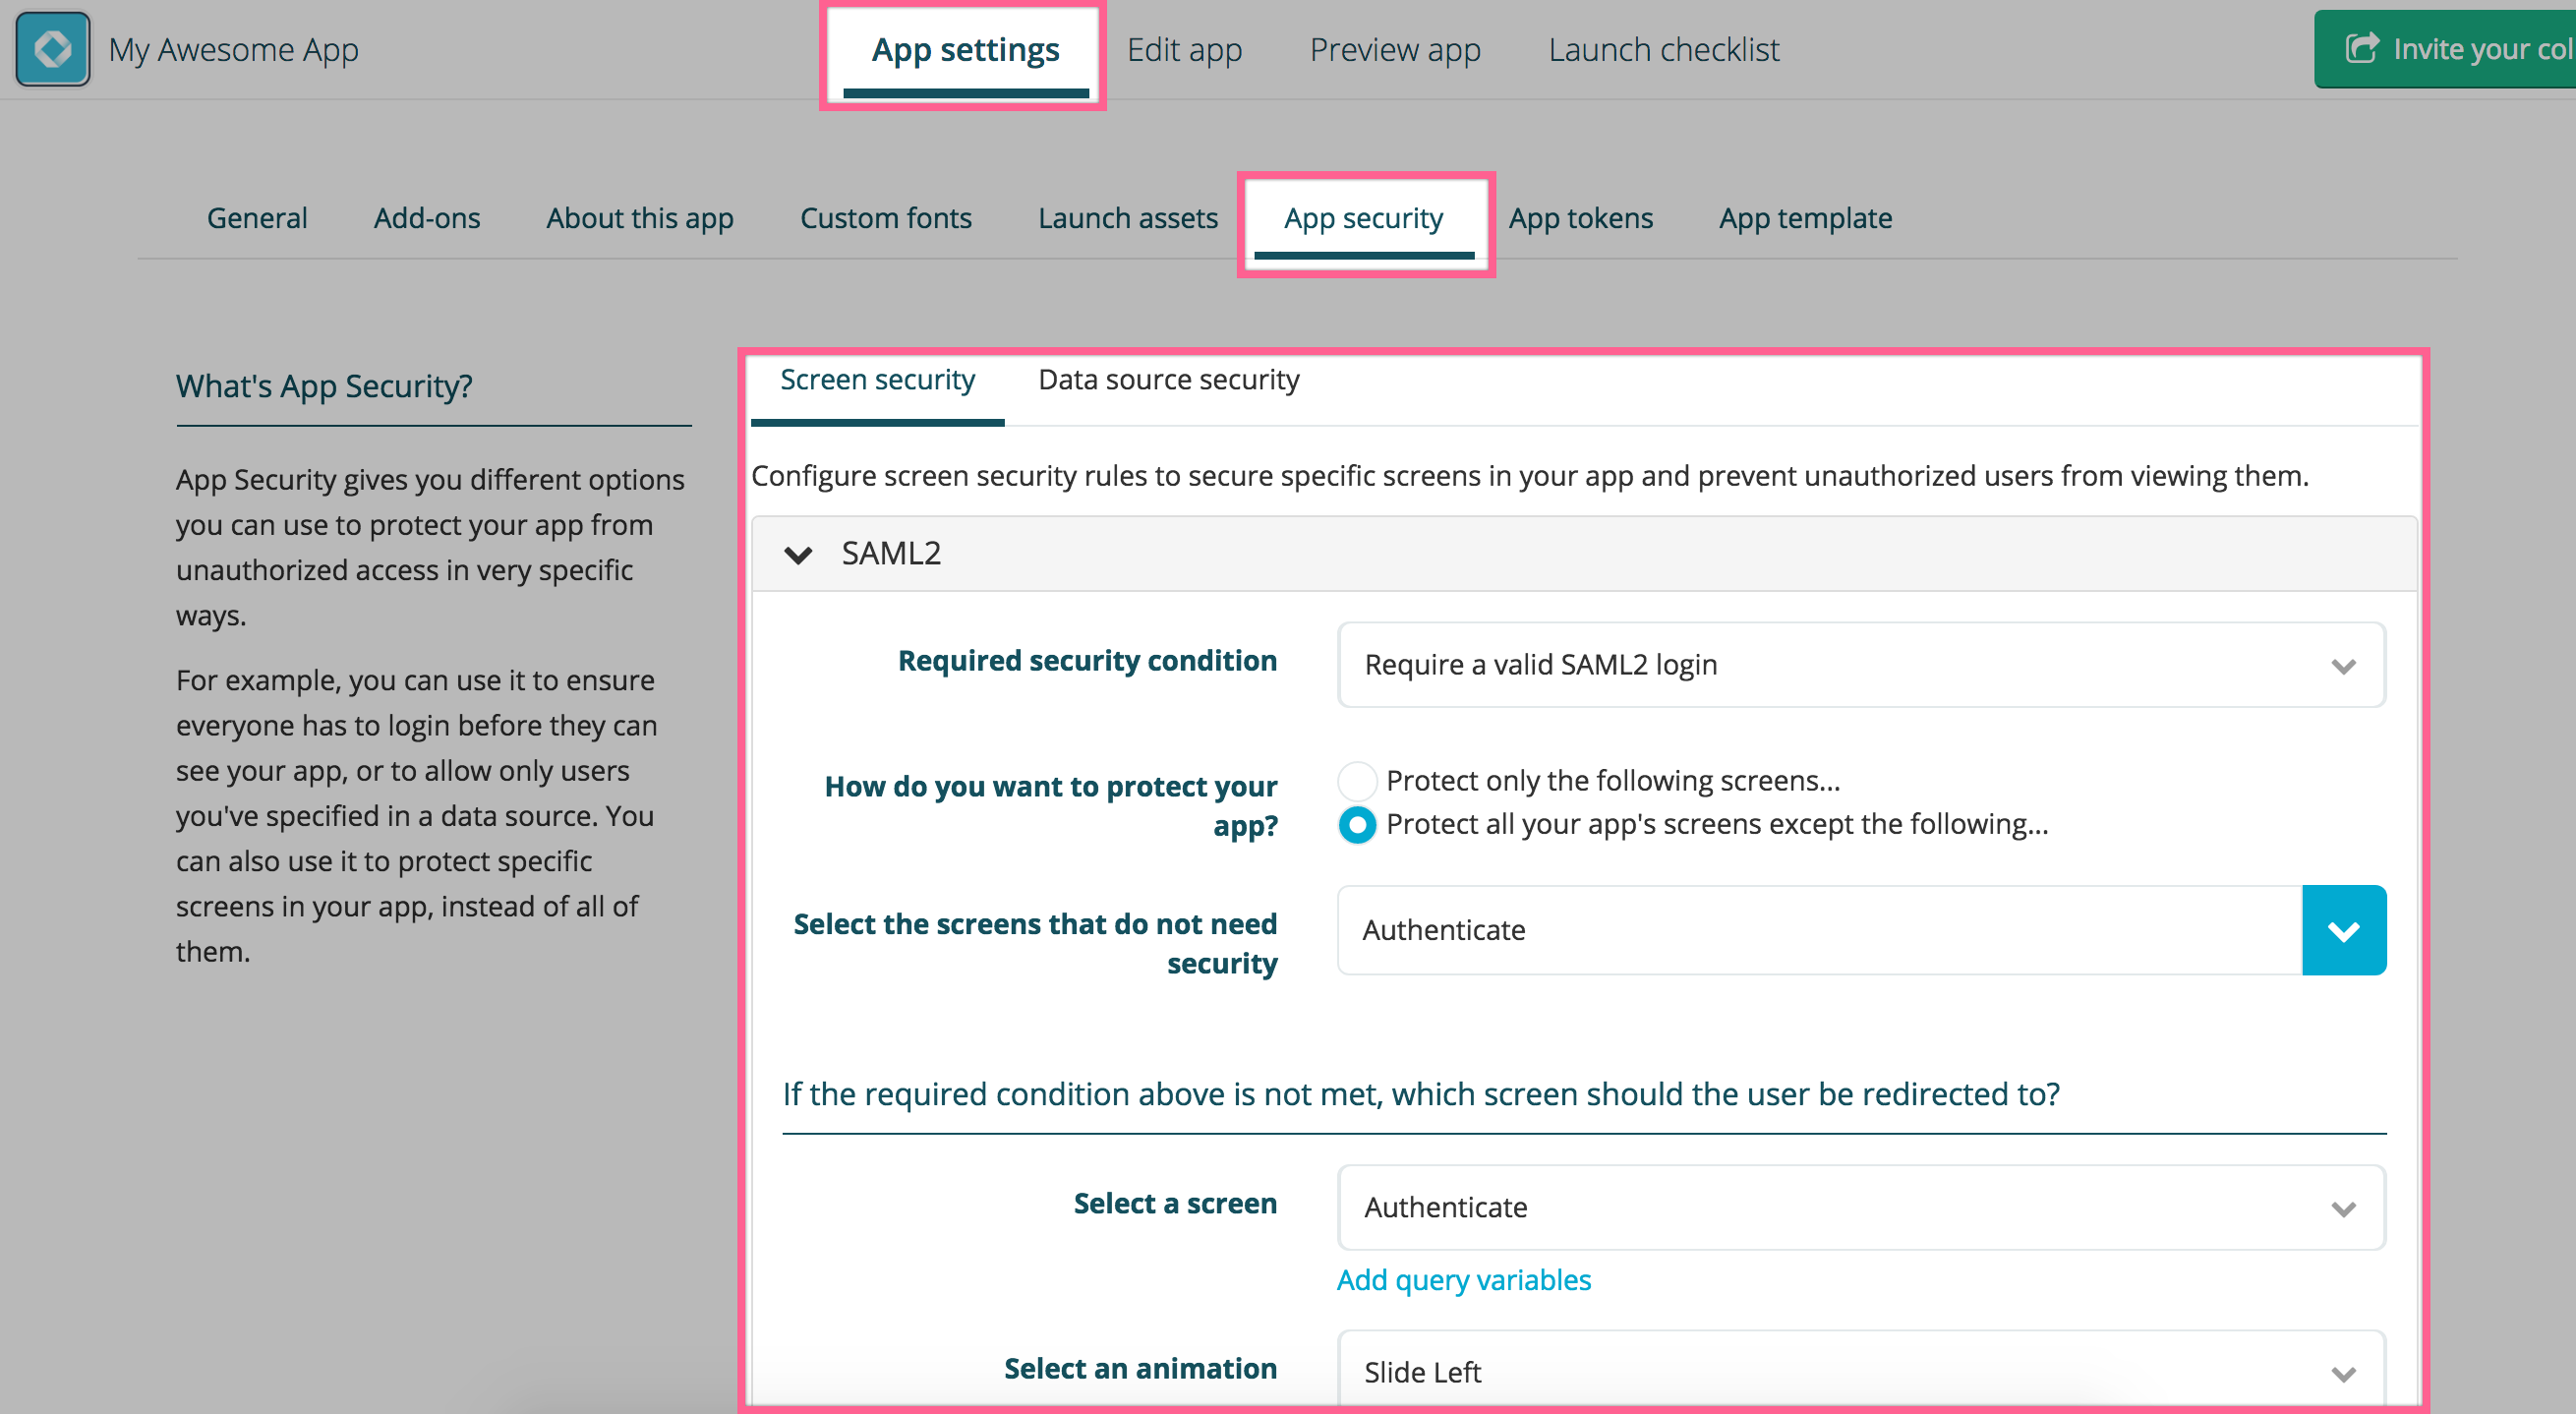Select 'Protect only the following screens' radio

[x=1357, y=780]
